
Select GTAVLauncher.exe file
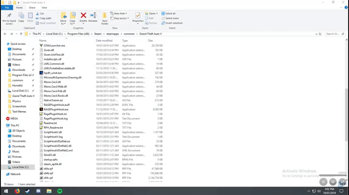point(54,46)
